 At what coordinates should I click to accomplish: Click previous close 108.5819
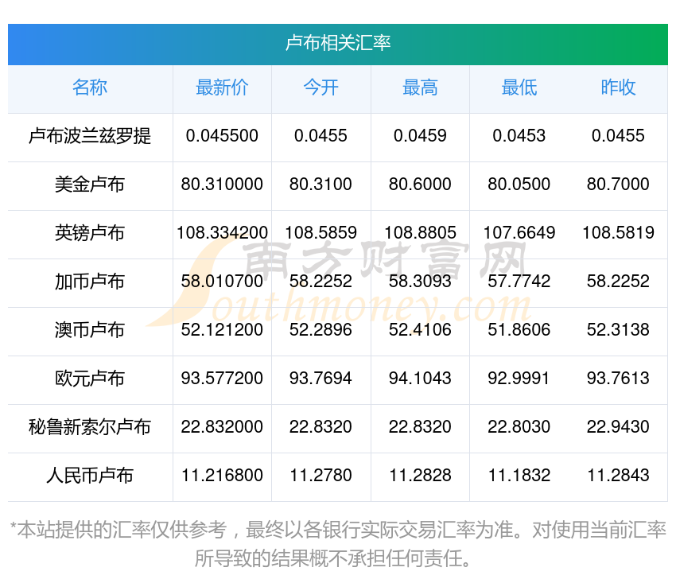[x=618, y=233]
